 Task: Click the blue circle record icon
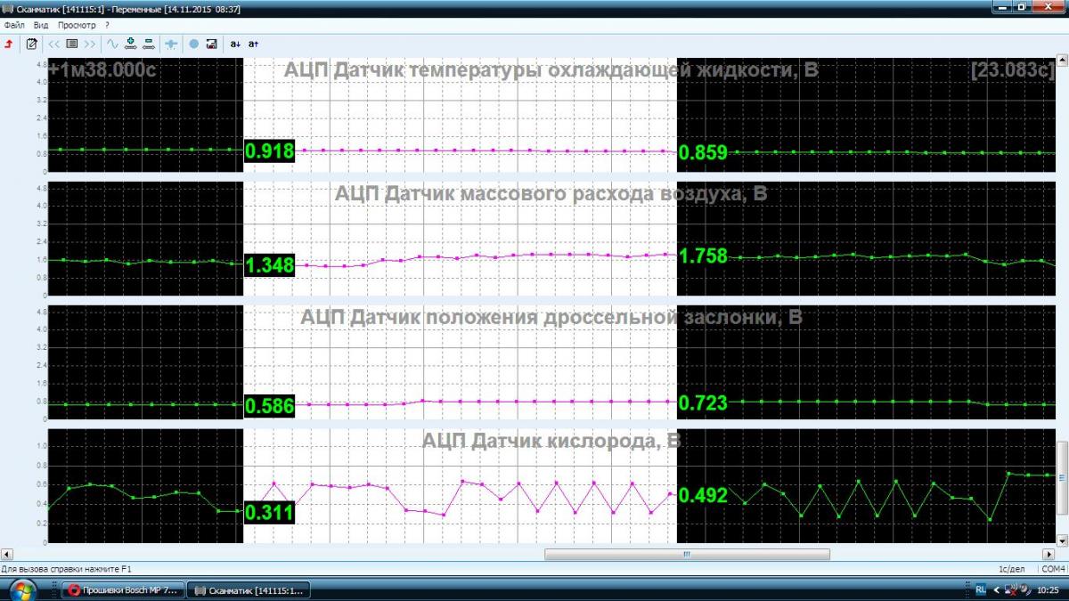coord(194,43)
